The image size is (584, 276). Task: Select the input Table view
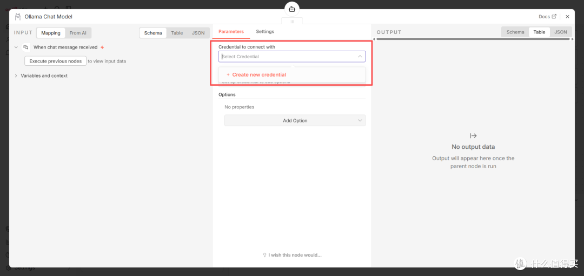(177, 33)
